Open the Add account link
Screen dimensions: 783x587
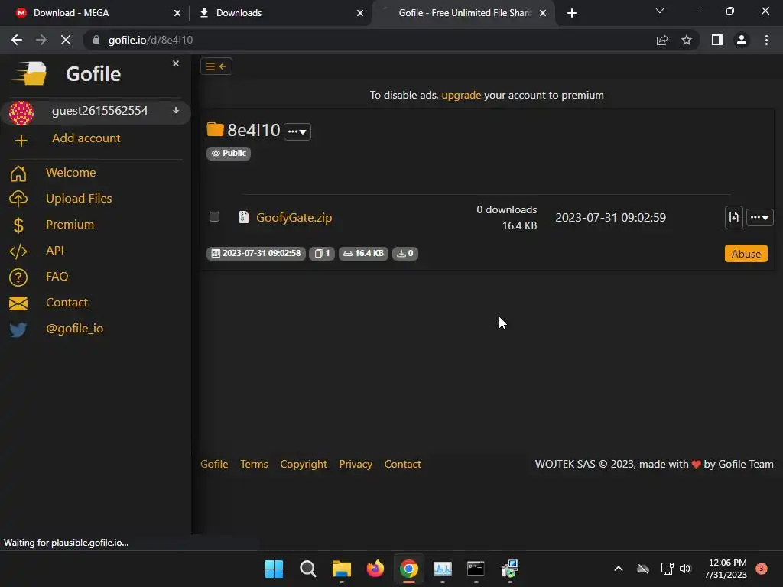pyautogui.click(x=86, y=138)
